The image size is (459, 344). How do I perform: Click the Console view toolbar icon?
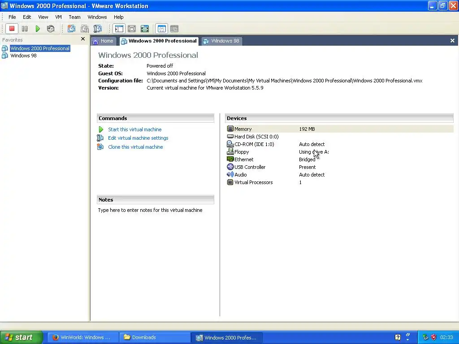174,29
